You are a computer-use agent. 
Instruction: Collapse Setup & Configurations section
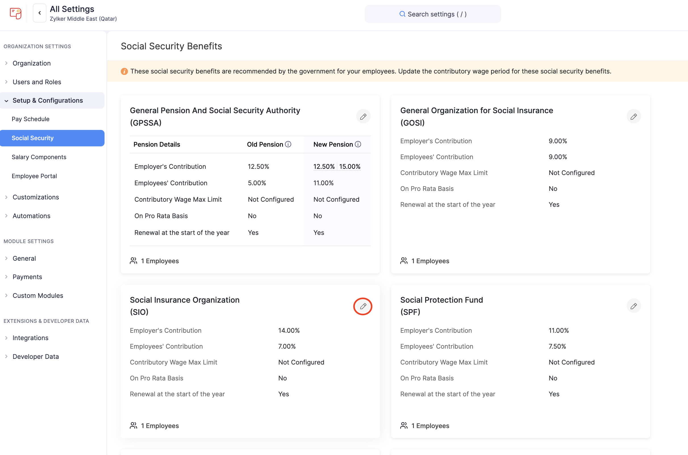click(48, 100)
